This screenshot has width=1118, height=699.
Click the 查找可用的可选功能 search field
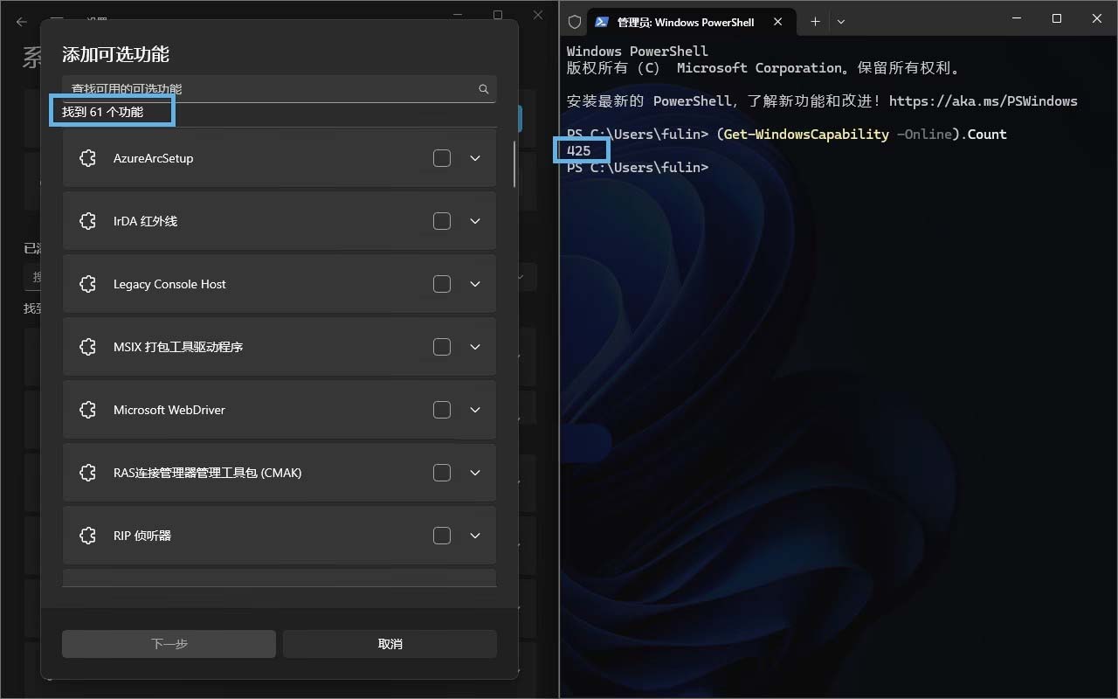[x=279, y=89]
